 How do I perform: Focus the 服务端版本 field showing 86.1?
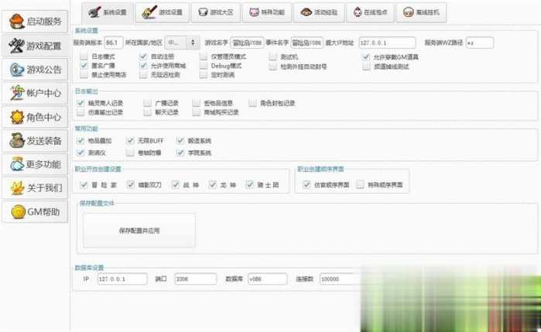[114, 43]
